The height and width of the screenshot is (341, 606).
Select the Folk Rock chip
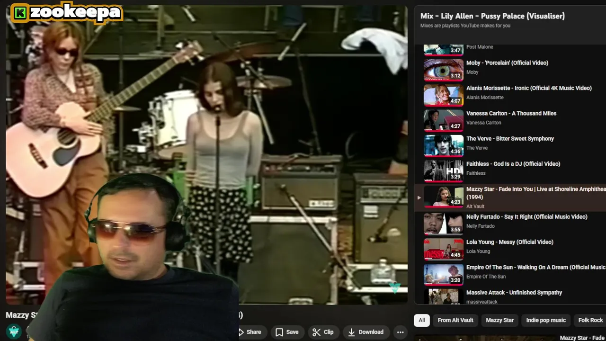point(590,320)
